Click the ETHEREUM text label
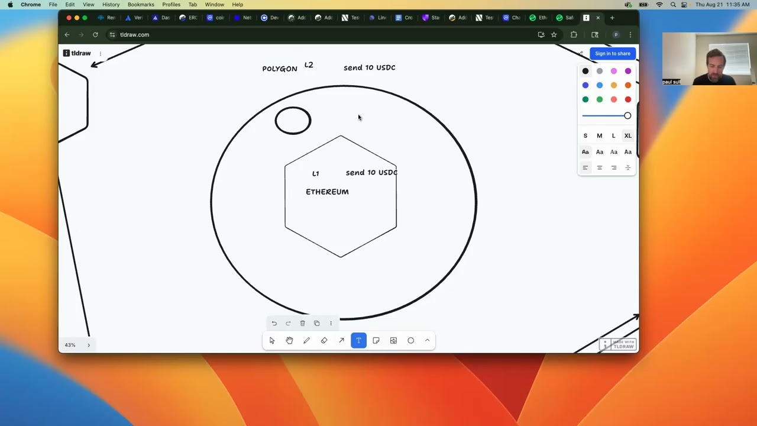 click(x=327, y=192)
